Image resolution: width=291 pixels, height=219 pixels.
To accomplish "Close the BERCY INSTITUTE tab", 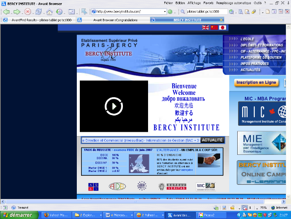I will click(221, 20).
